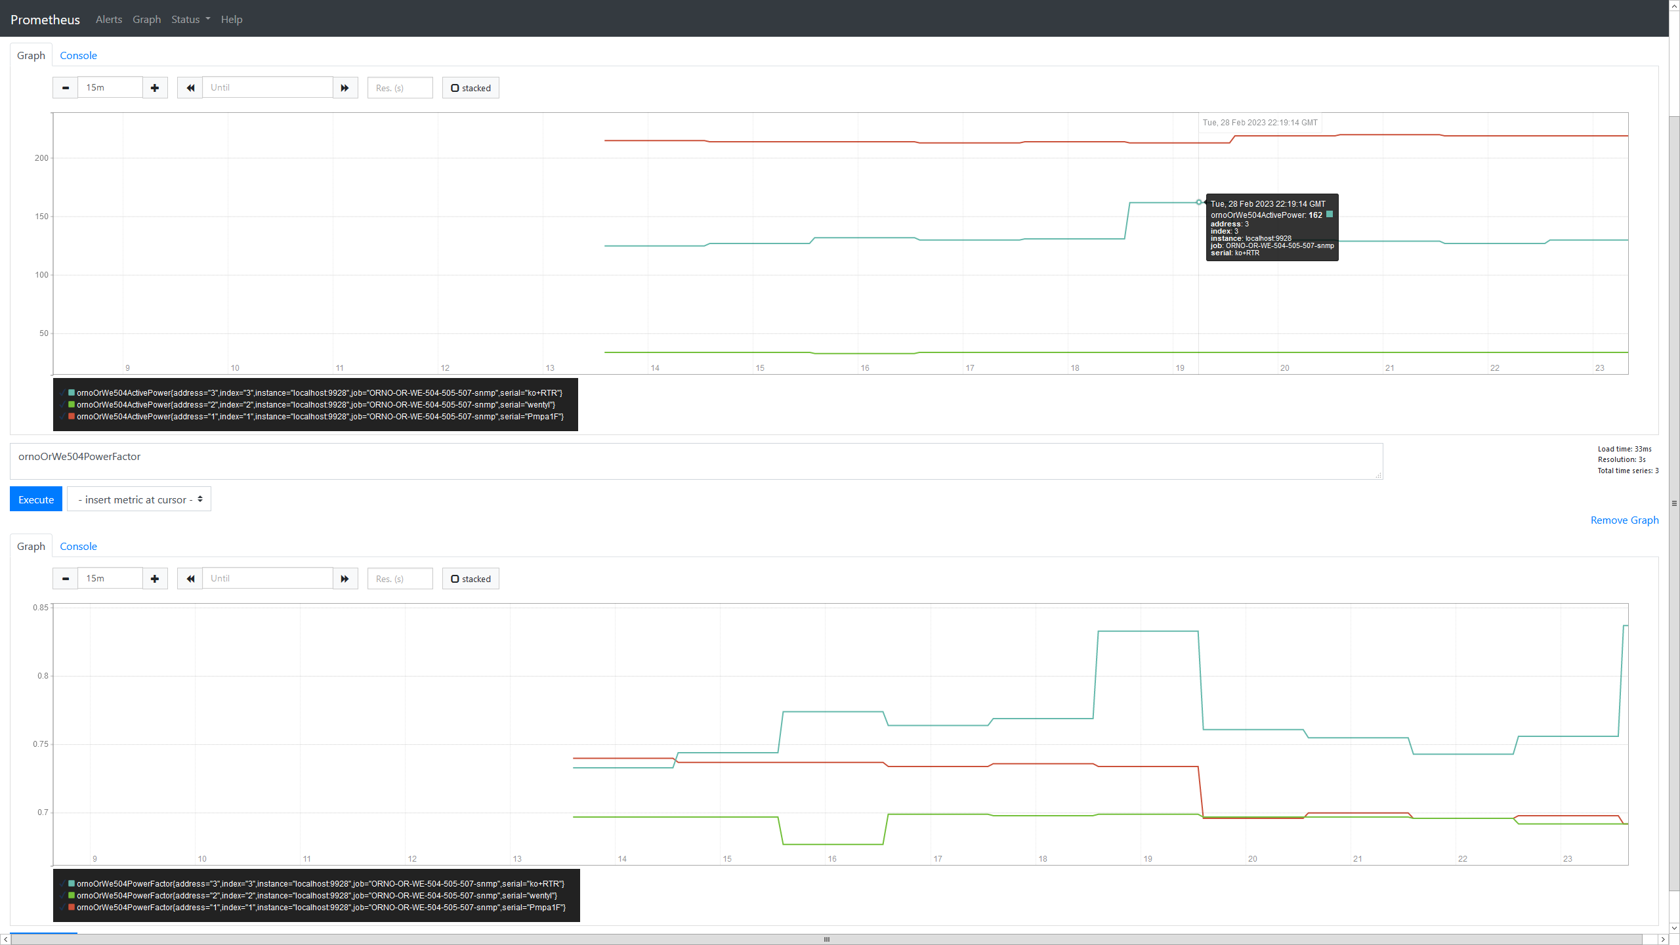
Task: Open Status dropdown in navbar
Action: coord(190,20)
